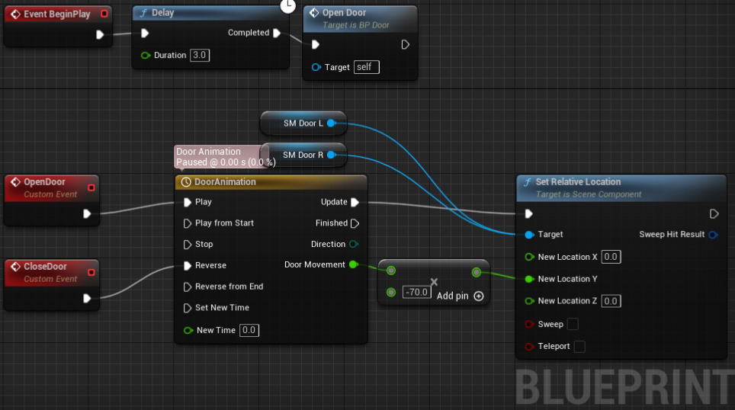The image size is (735, 410).
Task: Click the SM Door R output pin
Action: pos(332,155)
